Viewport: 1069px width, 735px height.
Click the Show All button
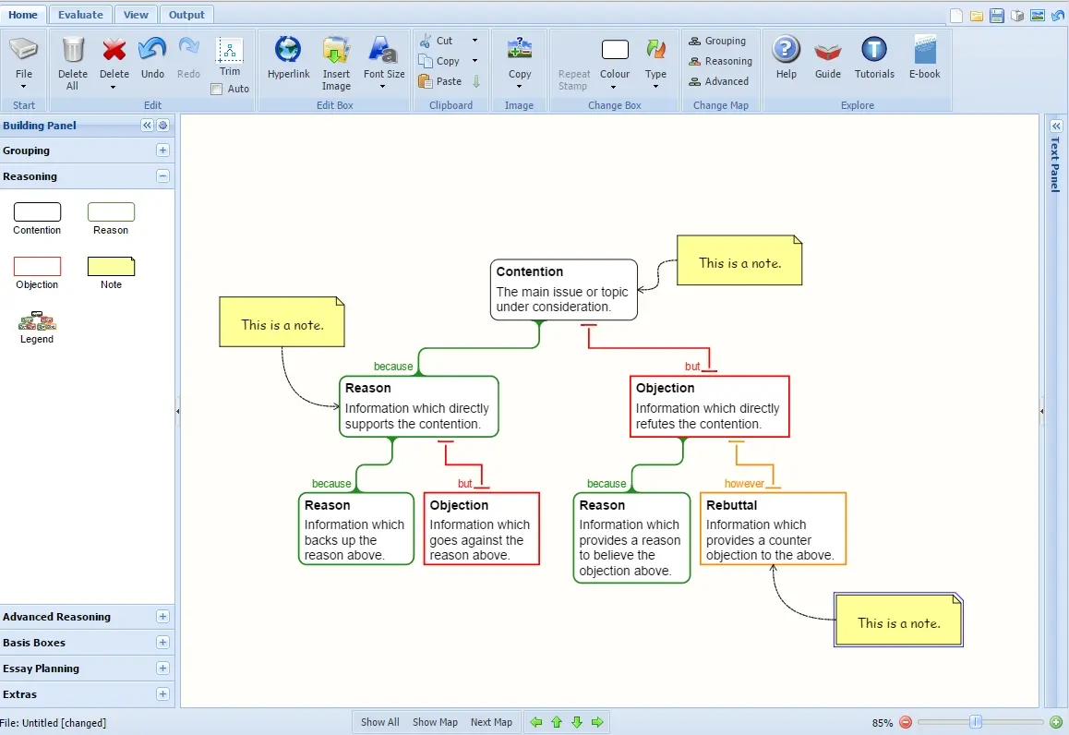click(x=379, y=722)
